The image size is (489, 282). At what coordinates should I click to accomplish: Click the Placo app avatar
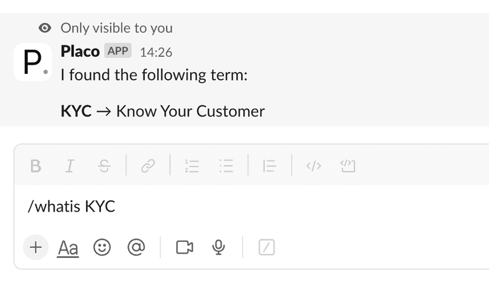coord(32,62)
